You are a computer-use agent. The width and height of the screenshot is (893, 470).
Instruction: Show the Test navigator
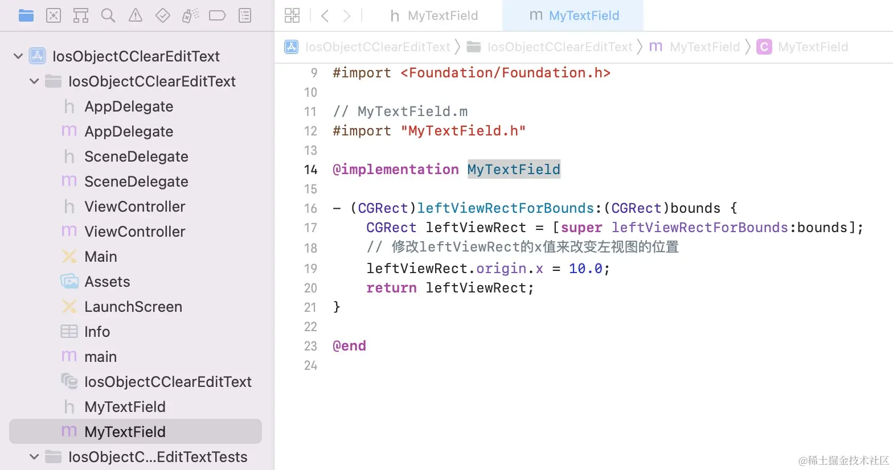(x=163, y=15)
